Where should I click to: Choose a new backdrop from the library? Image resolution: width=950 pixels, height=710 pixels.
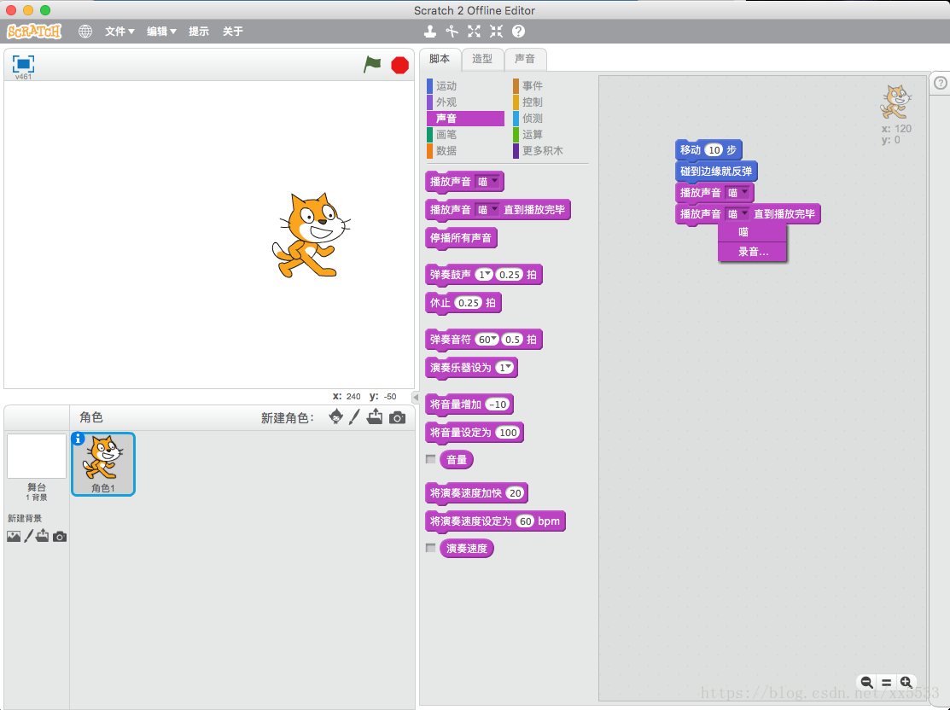14,536
